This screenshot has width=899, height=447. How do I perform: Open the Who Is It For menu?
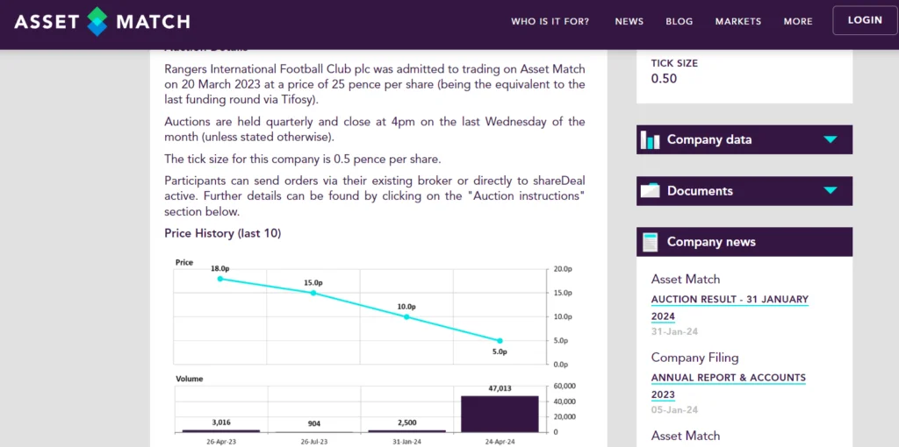coord(550,21)
